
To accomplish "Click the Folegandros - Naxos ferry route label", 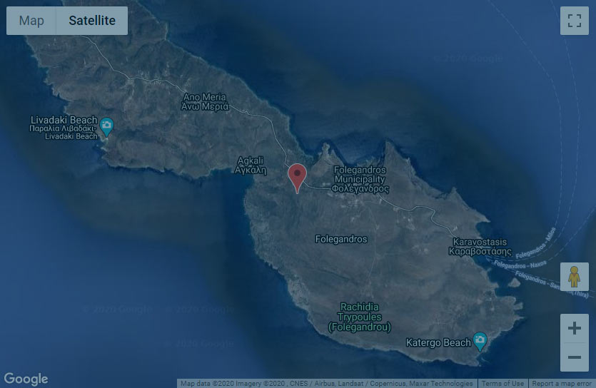I will 520,265.
